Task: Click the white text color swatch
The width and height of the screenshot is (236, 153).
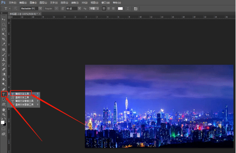Action: coord(120,8)
